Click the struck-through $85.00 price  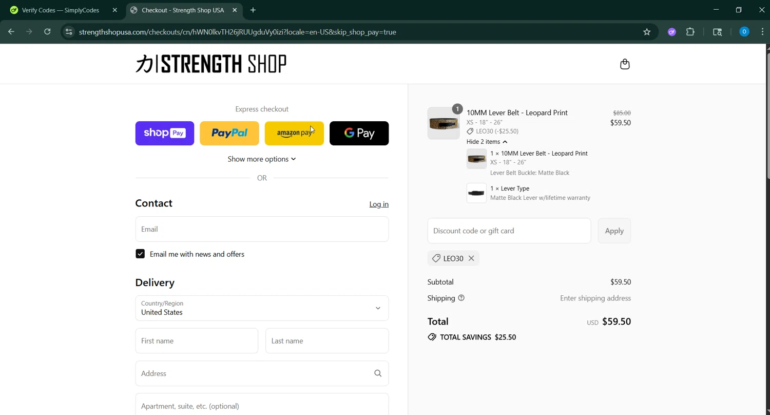(622, 113)
